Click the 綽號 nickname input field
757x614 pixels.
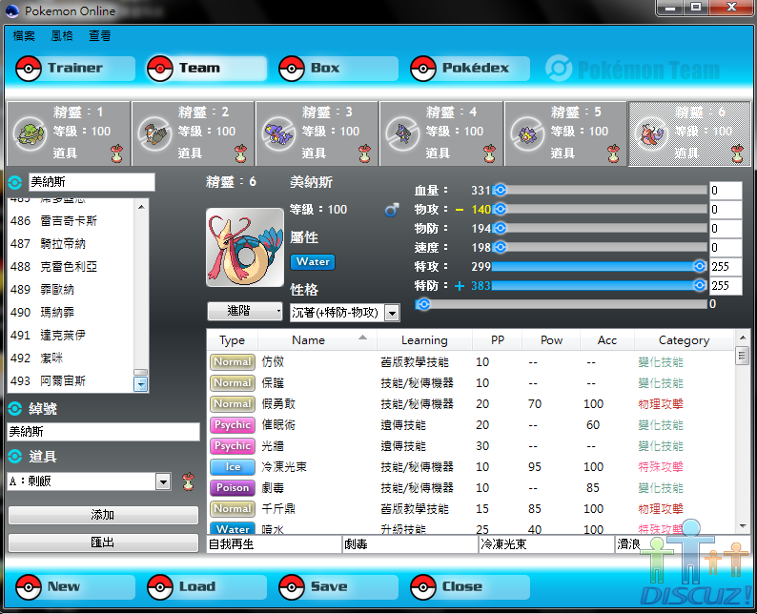(x=103, y=432)
